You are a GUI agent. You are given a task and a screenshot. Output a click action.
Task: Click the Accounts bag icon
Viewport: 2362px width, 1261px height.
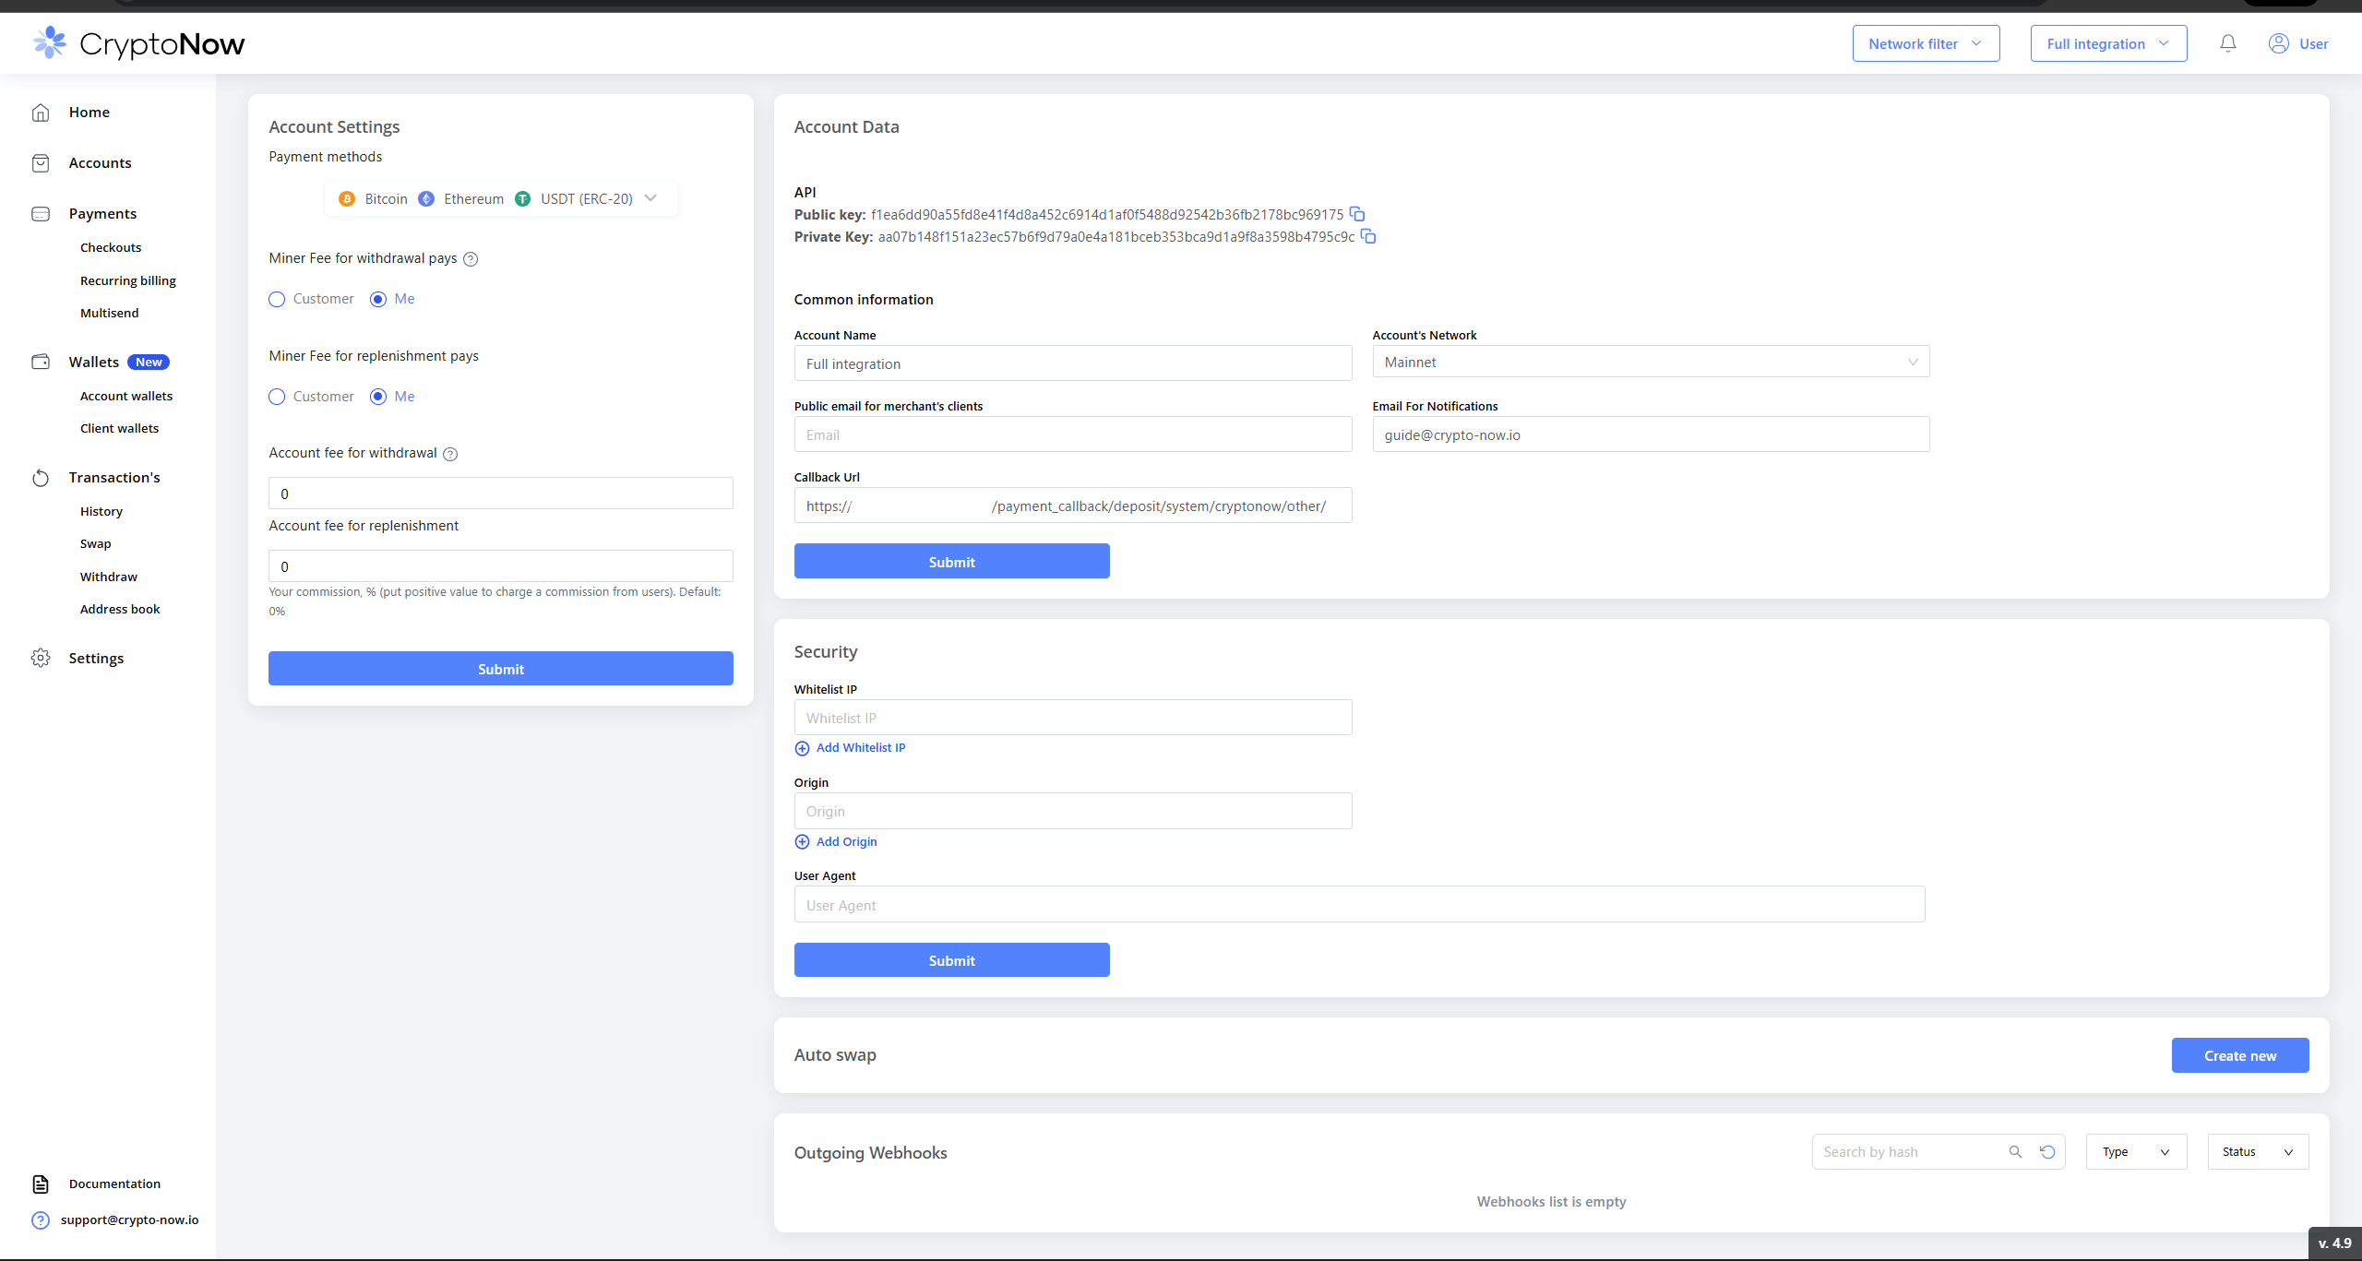coord(41,163)
